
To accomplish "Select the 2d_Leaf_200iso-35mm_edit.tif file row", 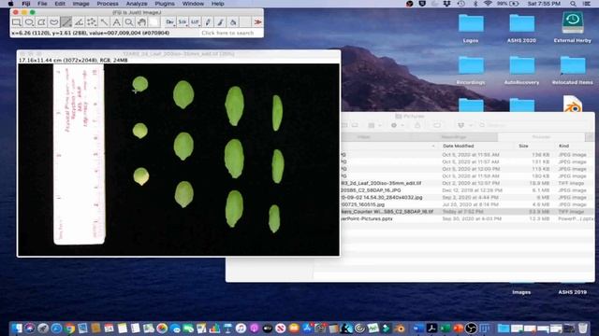I will tap(467, 183).
